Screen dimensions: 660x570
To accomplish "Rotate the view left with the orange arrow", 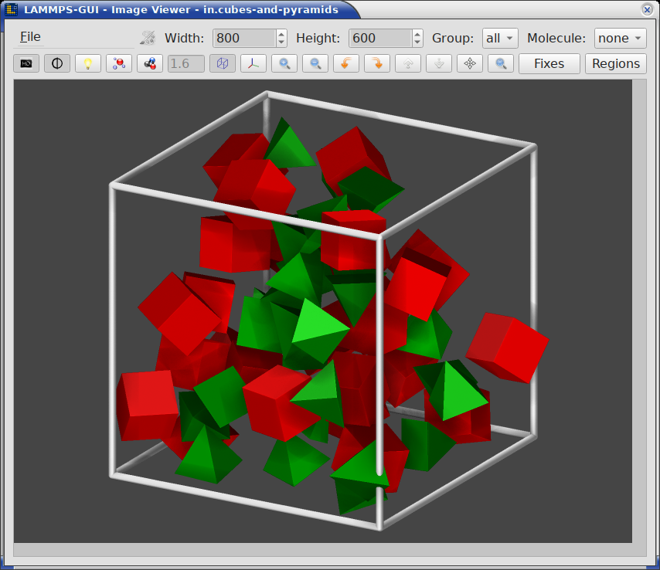I will coord(346,63).
